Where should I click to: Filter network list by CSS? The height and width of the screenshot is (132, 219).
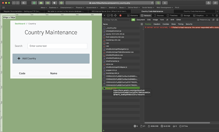pyautogui.click(x=149, y=20)
